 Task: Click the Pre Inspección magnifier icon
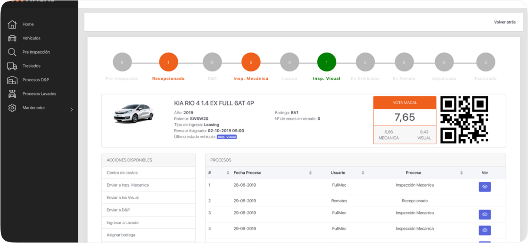12,52
